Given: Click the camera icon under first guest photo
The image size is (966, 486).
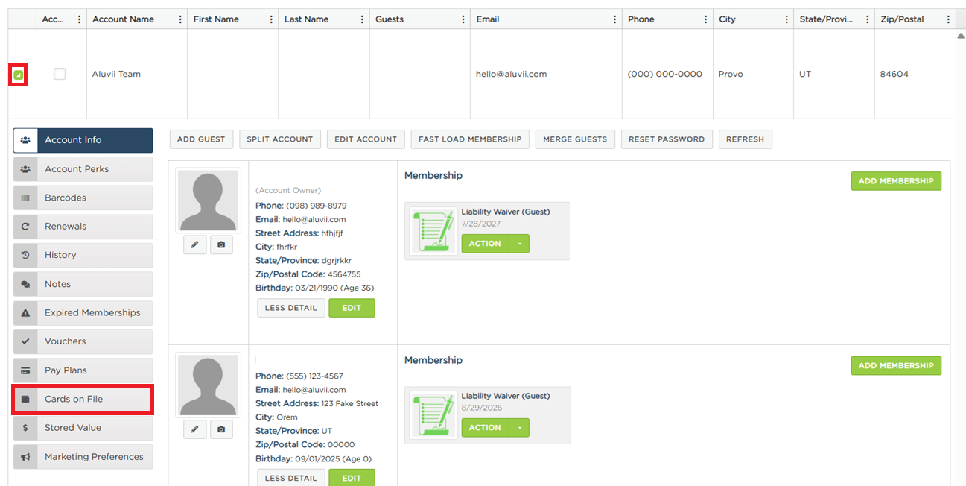Looking at the screenshot, I should click(x=221, y=244).
